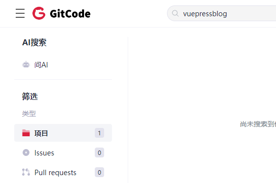Select the 项目 filter type
This screenshot has width=276, height=183.
63,133
